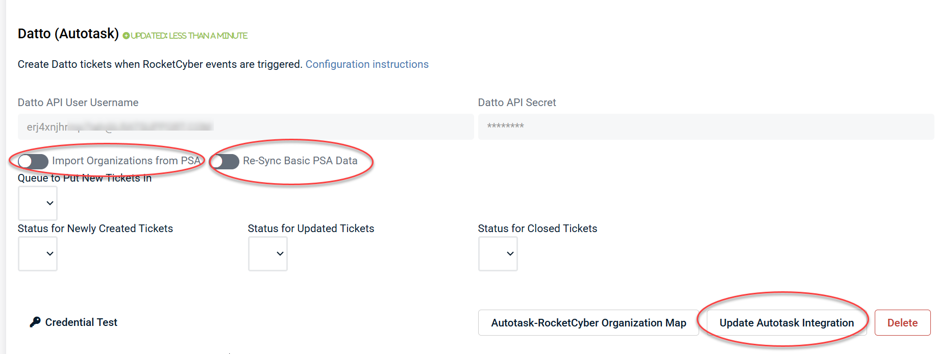This screenshot has height=354, width=938.
Task: Open the Queue to Put New Tickets In dropdown
Action: (38, 203)
